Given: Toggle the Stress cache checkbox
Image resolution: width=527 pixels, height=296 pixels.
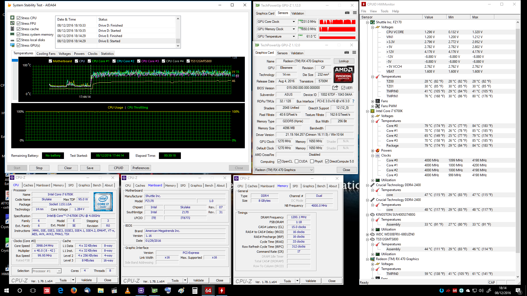Looking at the screenshot, I should [19, 29].
